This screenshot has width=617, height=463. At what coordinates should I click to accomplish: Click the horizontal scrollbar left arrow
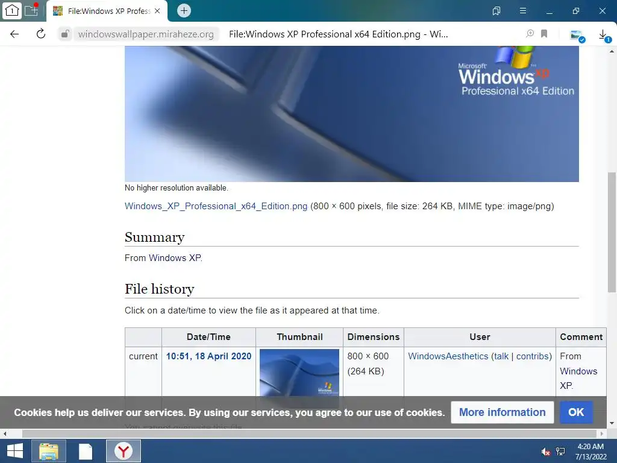click(5, 433)
